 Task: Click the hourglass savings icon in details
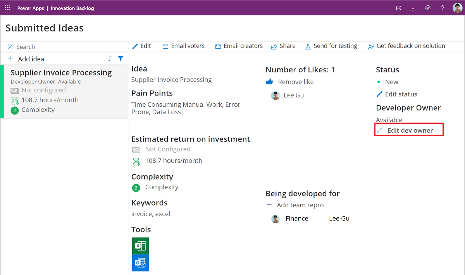pos(136,162)
